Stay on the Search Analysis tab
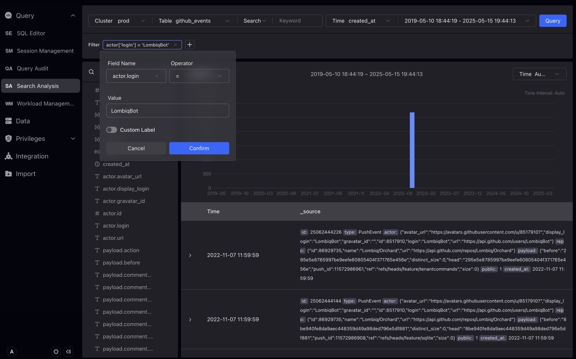The width and height of the screenshot is (576, 359). pos(37,86)
